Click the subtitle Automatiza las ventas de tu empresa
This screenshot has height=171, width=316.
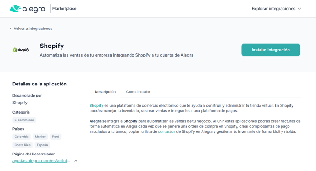point(117,55)
